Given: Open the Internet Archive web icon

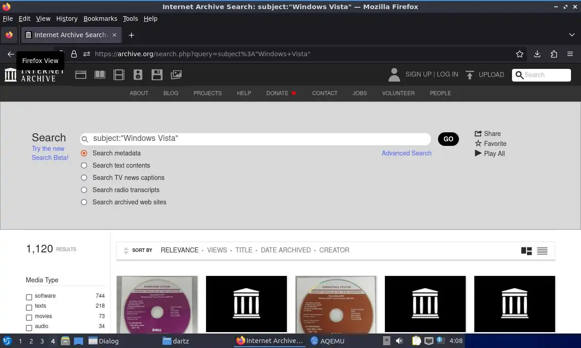Looking at the screenshot, I should point(81,75).
